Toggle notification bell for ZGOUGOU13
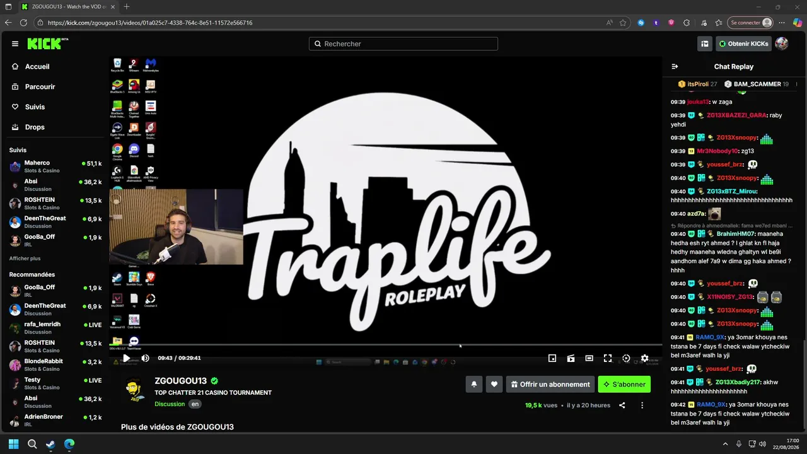This screenshot has height=454, width=807. click(x=474, y=384)
